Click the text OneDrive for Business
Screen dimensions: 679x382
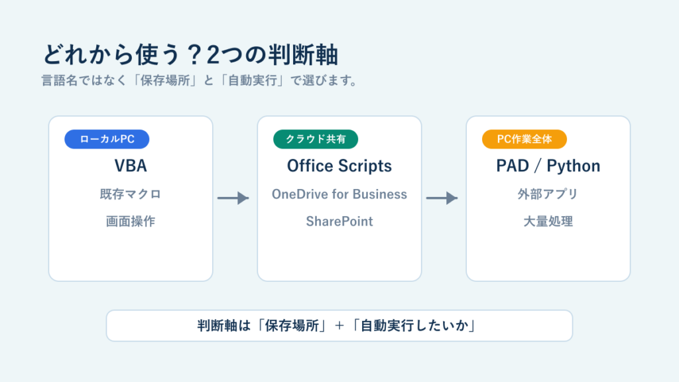[339, 194]
